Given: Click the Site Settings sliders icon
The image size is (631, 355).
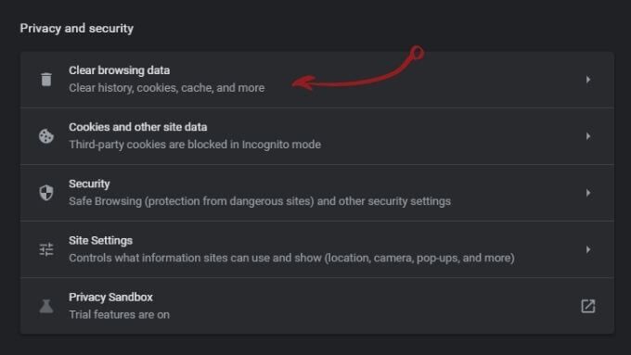Looking at the screenshot, I should 46,249.
